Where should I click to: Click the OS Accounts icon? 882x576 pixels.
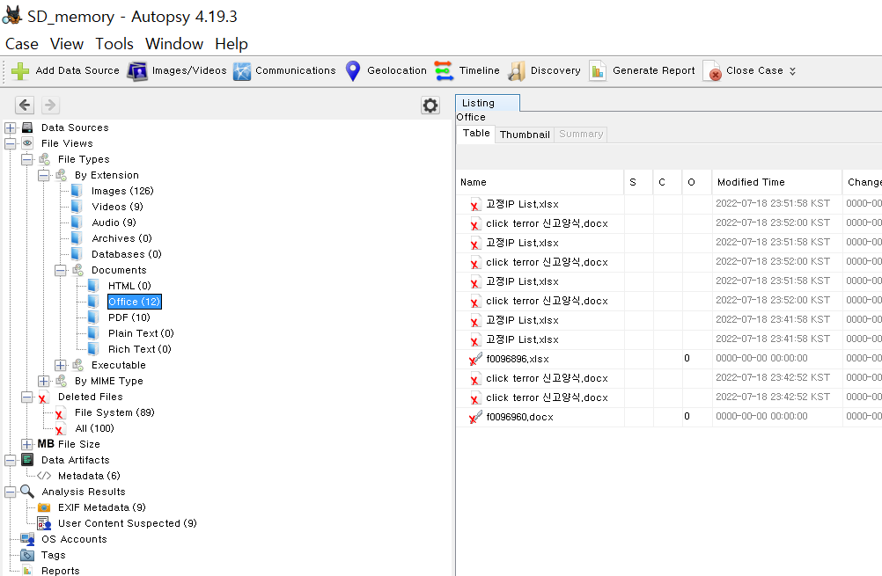(x=27, y=539)
